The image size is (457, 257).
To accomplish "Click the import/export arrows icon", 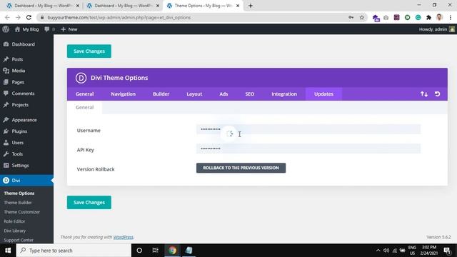I will tap(424, 94).
